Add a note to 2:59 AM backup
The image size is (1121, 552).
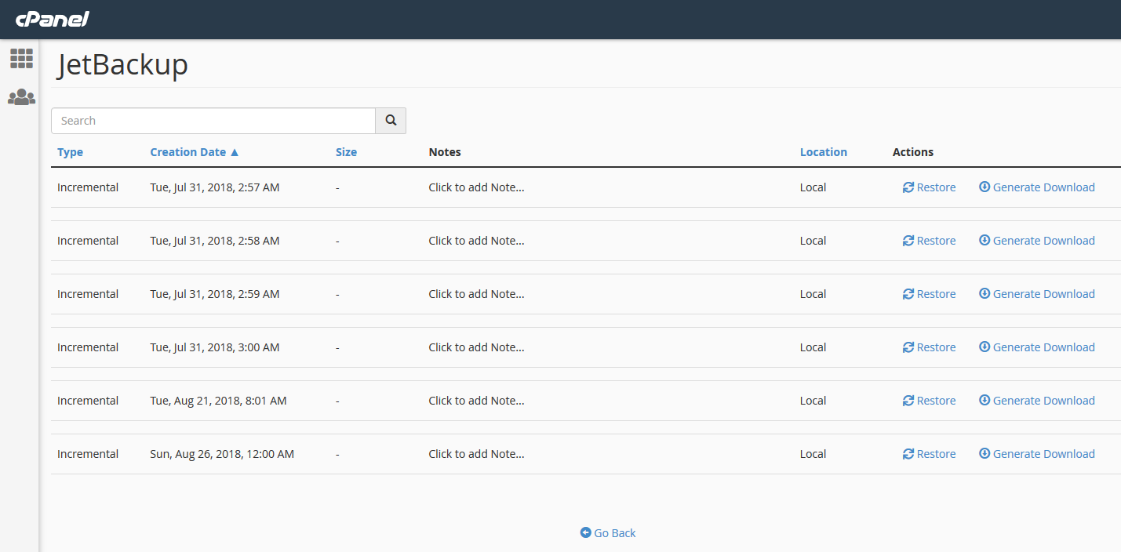[x=476, y=294]
